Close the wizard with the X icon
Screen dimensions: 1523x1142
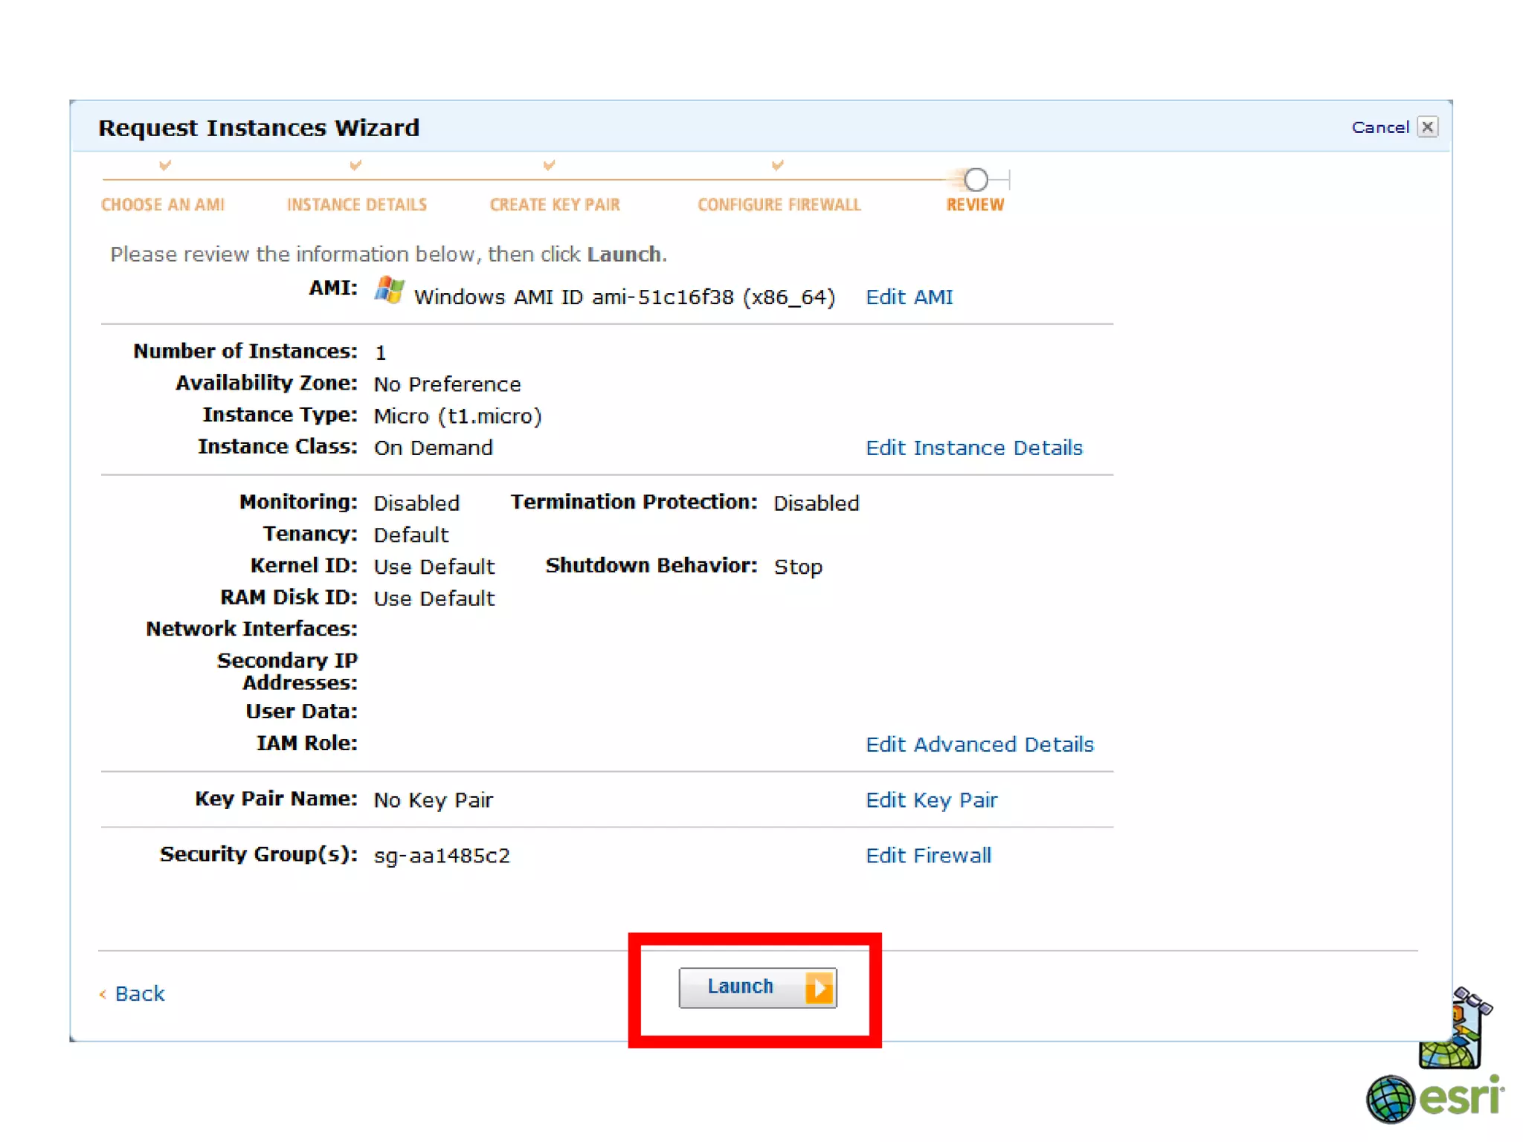(1427, 127)
